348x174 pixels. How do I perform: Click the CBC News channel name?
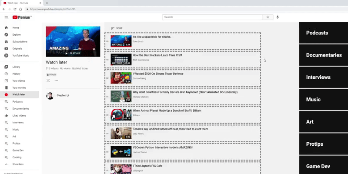pyautogui.click(x=138, y=134)
